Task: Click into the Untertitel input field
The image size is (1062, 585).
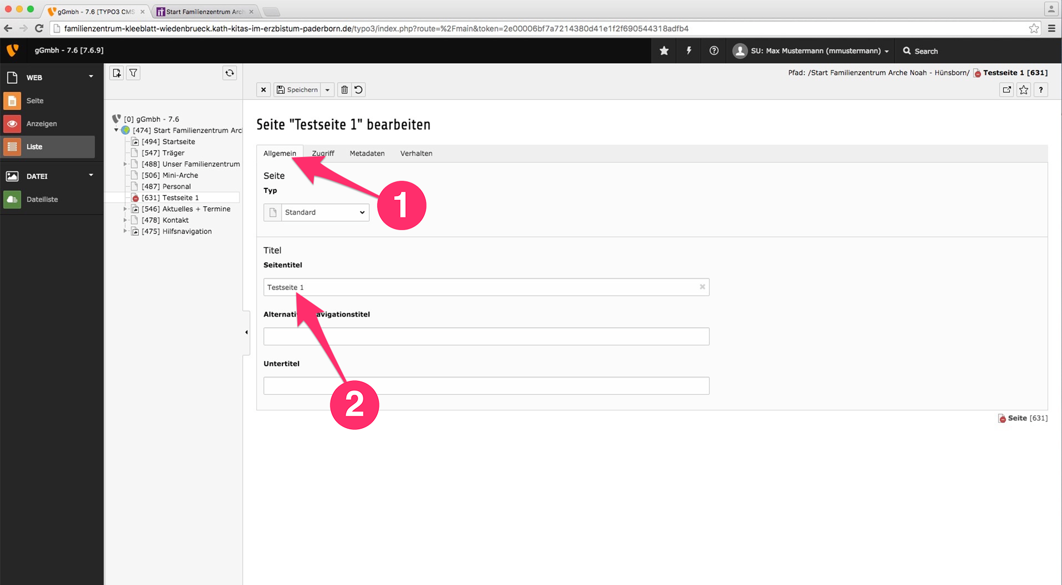Action: pyautogui.click(x=486, y=386)
